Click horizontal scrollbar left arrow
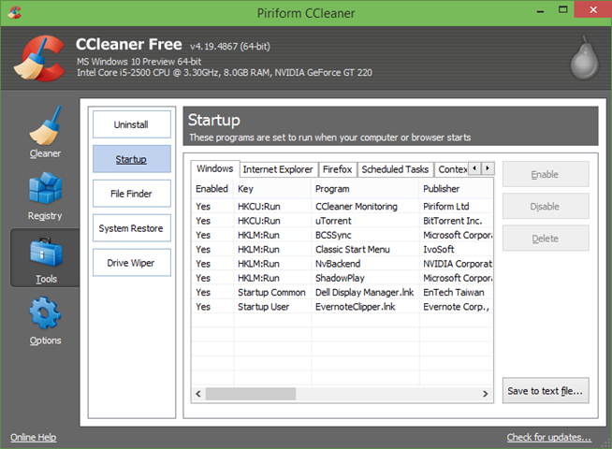The image size is (612, 449). tap(198, 394)
